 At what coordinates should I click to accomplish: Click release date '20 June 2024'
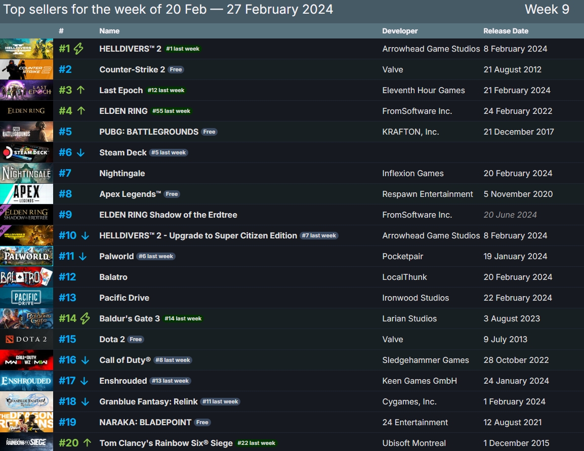point(510,215)
